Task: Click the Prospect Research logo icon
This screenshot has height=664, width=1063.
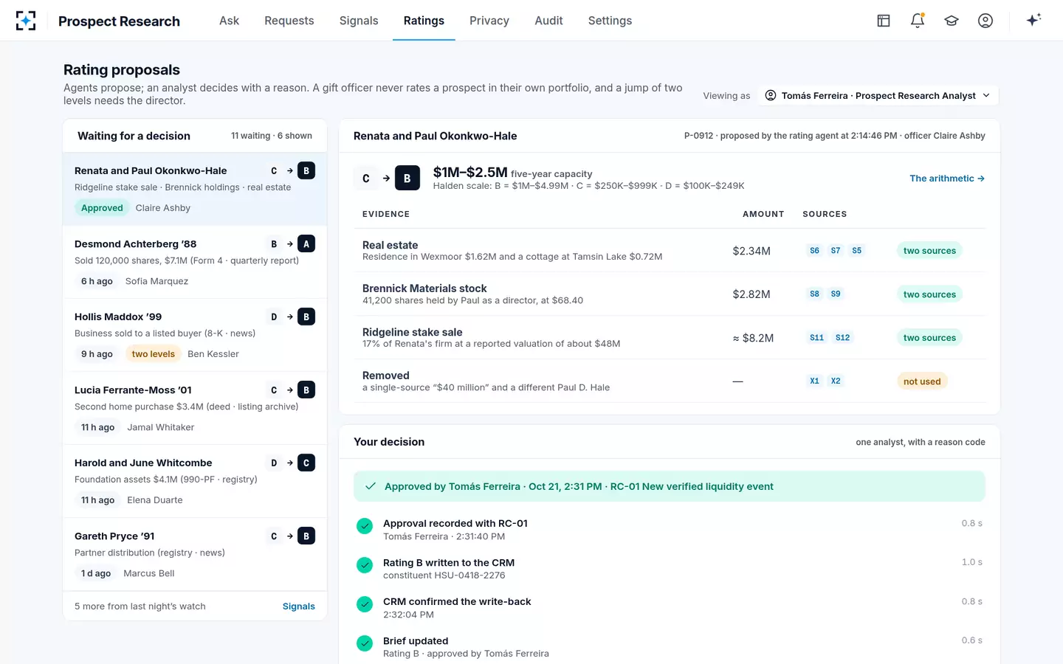Action: [26, 21]
